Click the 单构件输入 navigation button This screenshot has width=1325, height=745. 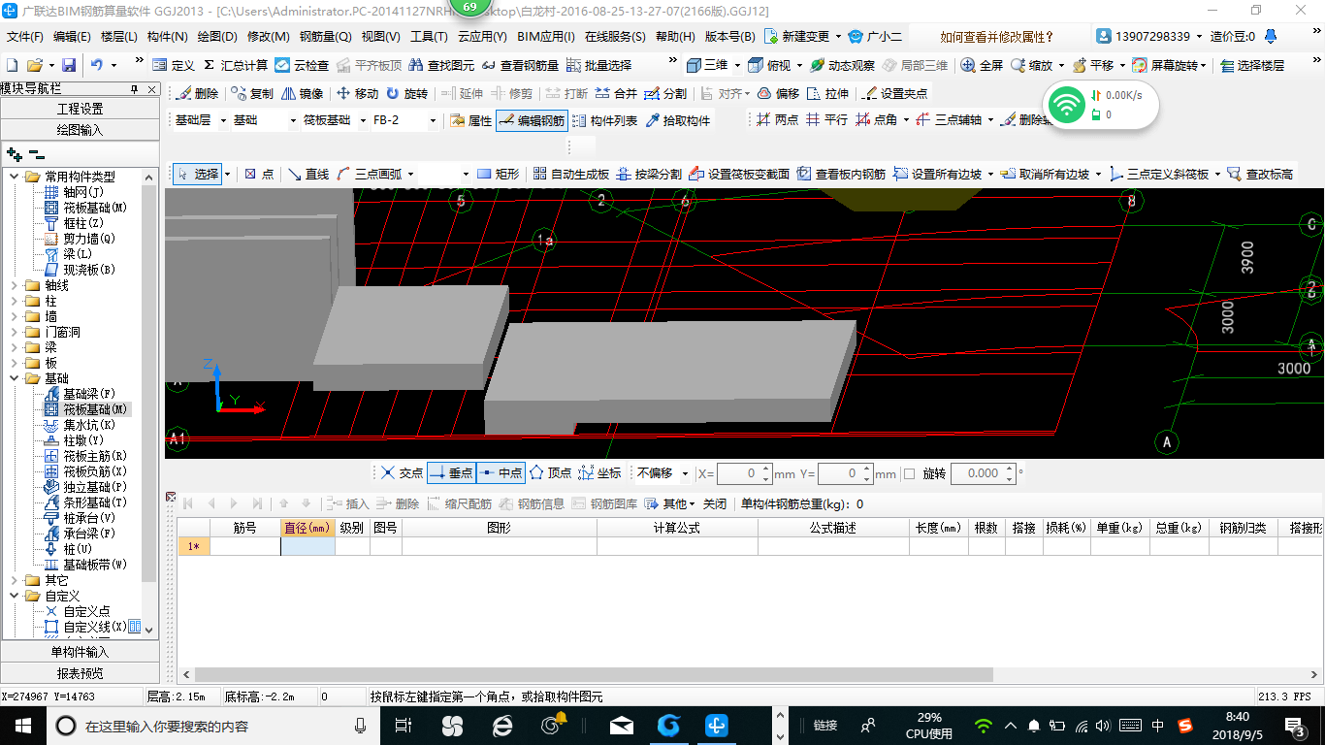[80, 652]
